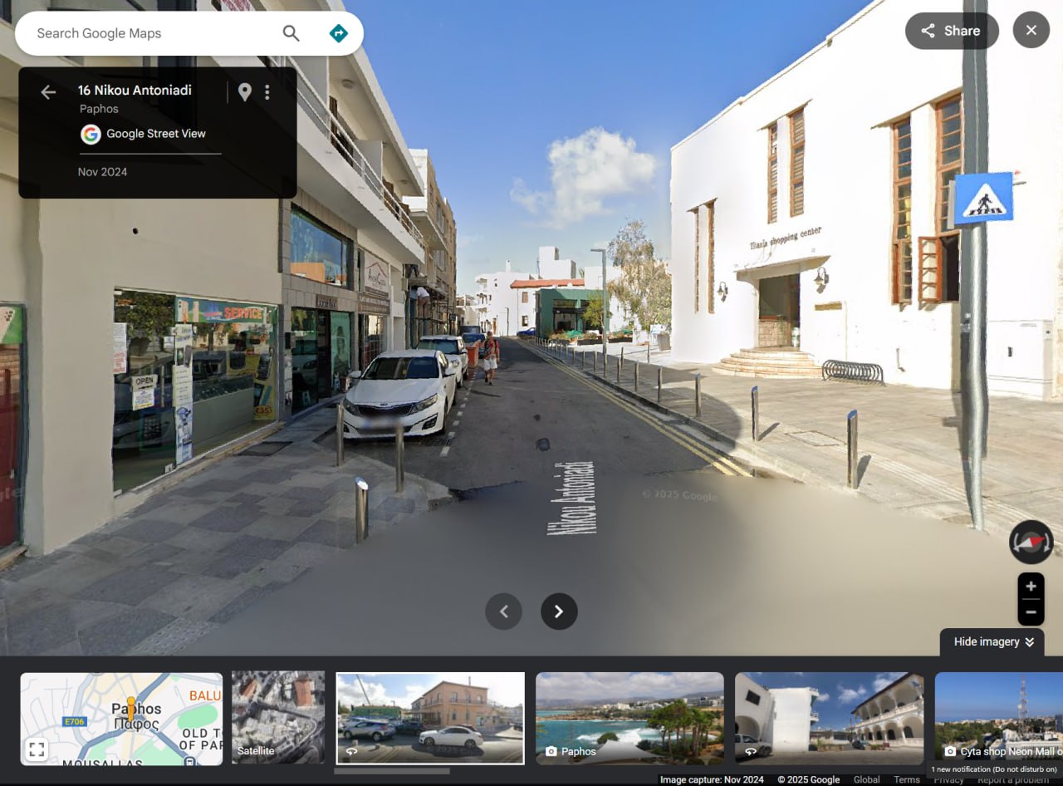This screenshot has height=786, width=1063.
Task: Zoom out with the minus button
Action: (1031, 612)
